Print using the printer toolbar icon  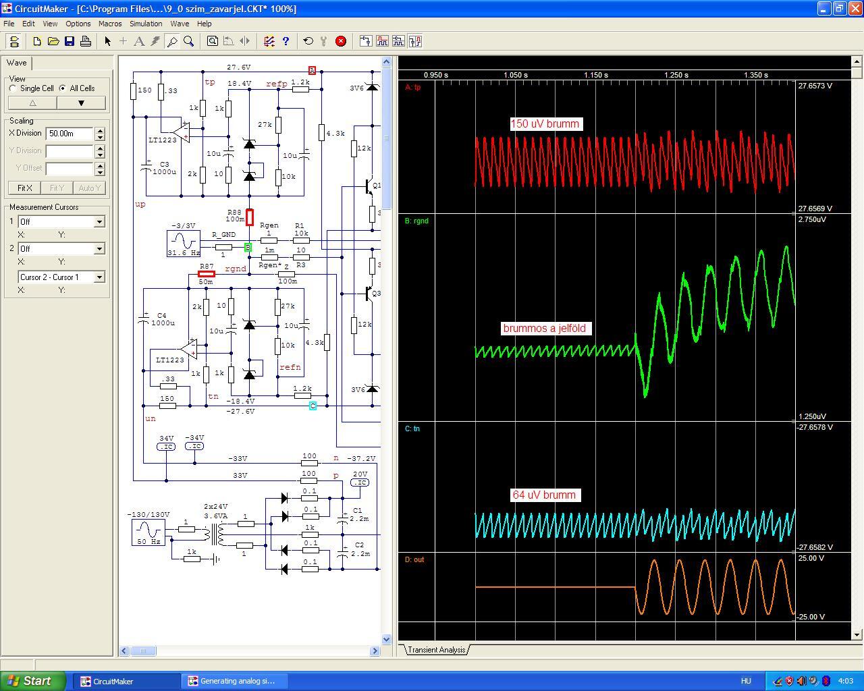[86, 41]
